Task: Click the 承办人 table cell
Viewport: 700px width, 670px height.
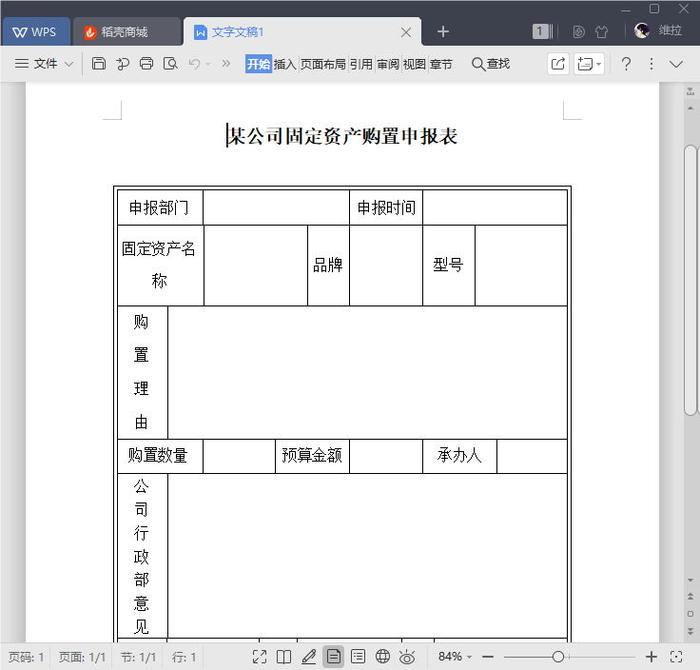Action: [x=459, y=456]
